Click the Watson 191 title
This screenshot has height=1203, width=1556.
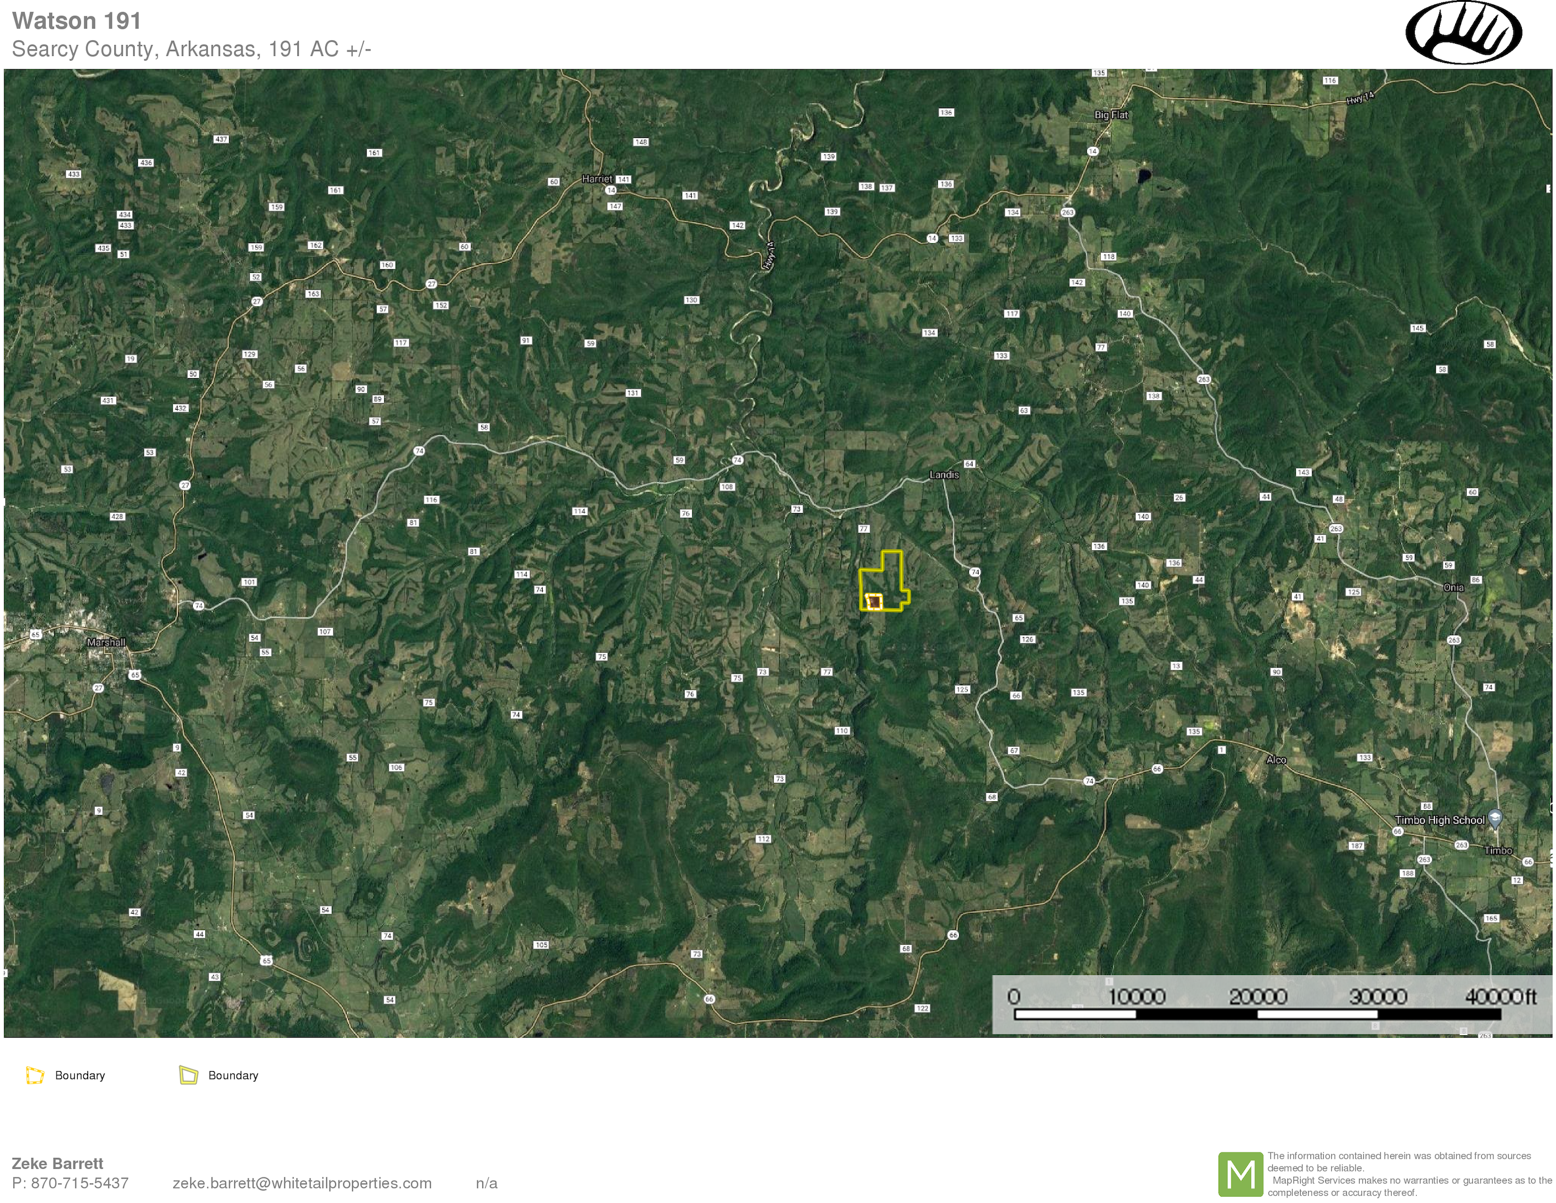point(76,21)
